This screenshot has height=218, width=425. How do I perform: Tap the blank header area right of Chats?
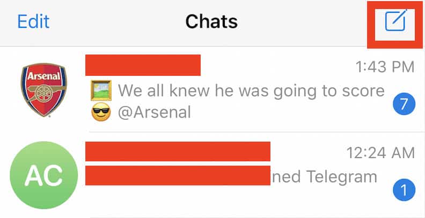coord(302,21)
